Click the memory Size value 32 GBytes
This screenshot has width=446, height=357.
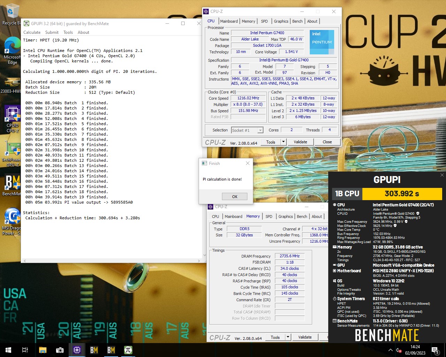(244, 235)
